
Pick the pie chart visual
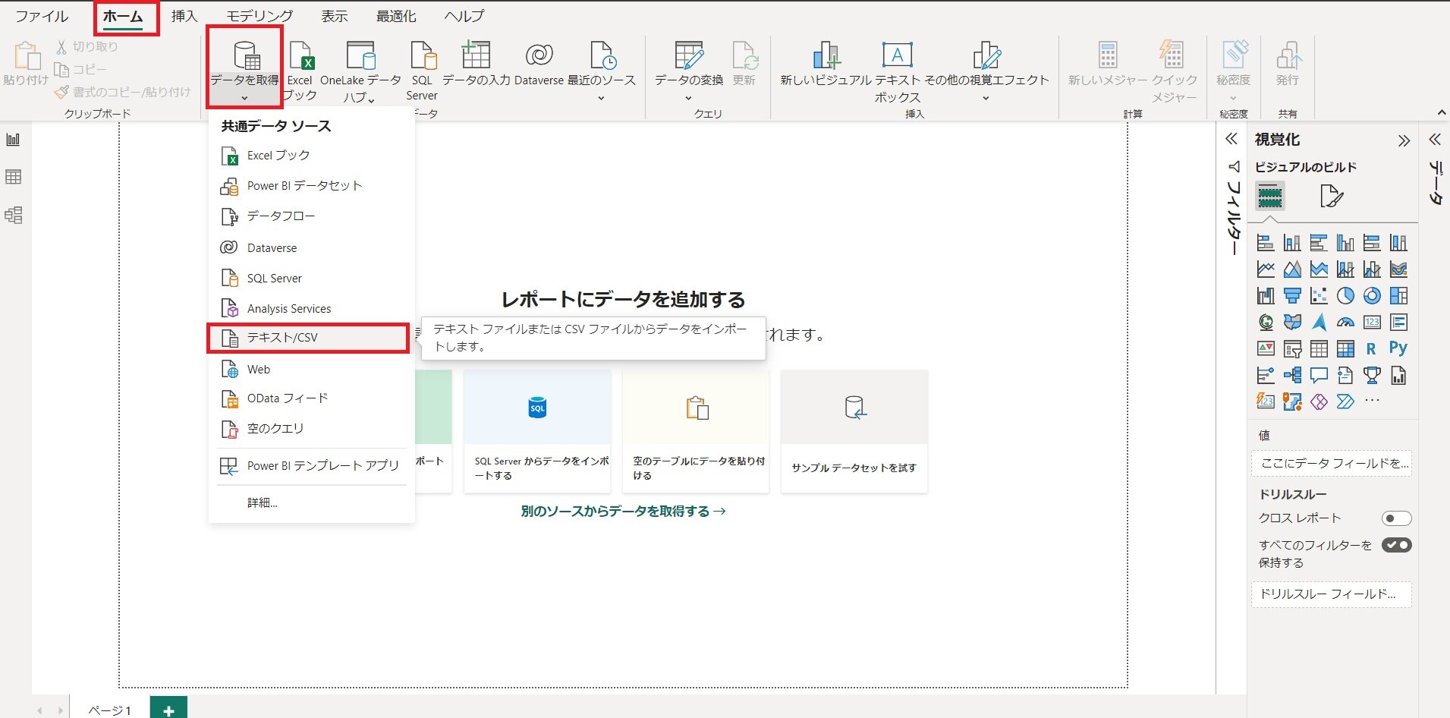[1345, 296]
